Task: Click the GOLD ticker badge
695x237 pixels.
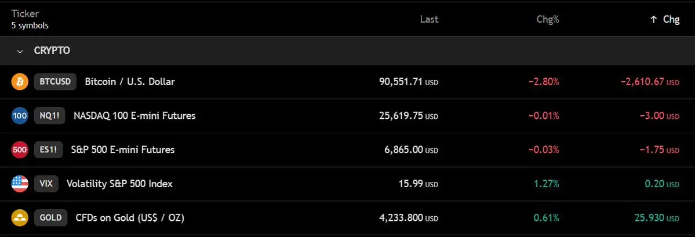Action: pyautogui.click(x=51, y=218)
